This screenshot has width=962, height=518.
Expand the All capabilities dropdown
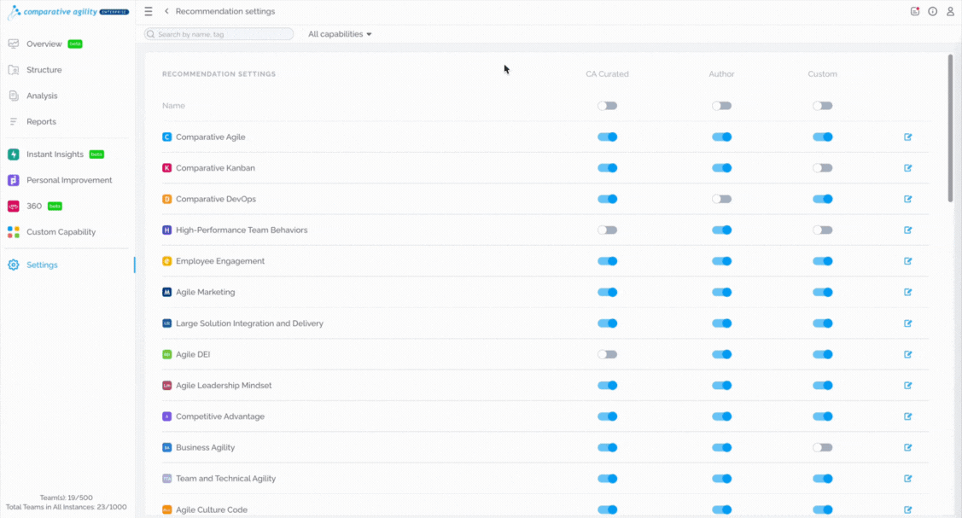(x=340, y=34)
